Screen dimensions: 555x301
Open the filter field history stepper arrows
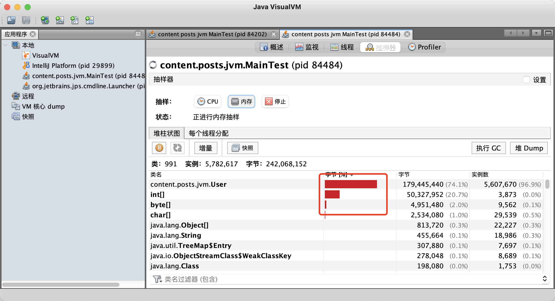point(545,279)
